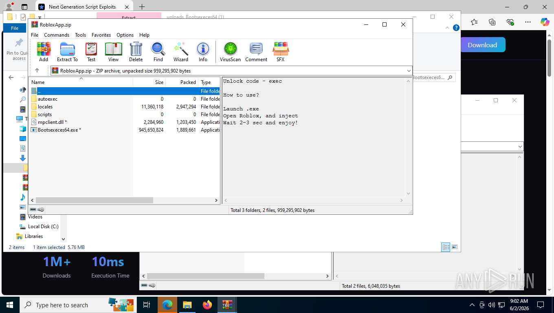
Task: Open File Explorer from the taskbar
Action: click(187, 305)
